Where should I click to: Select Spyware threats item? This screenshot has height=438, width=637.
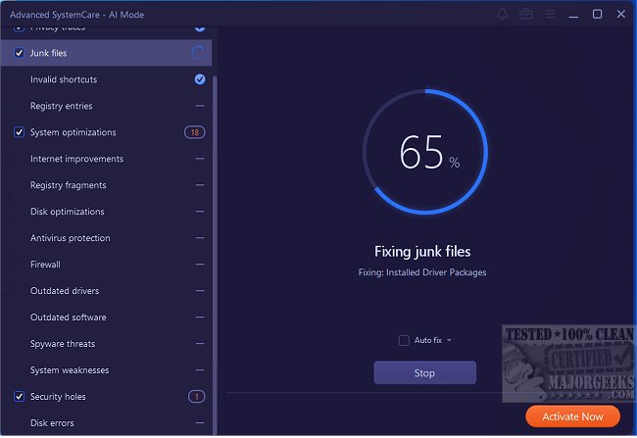(106, 344)
